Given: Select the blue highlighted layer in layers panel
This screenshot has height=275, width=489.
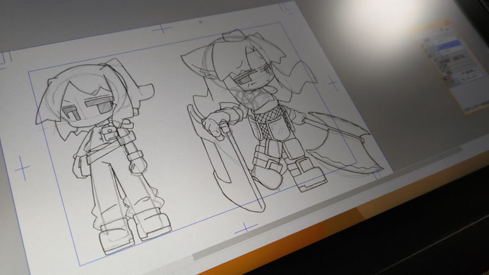Looking at the screenshot, I should (449, 45).
